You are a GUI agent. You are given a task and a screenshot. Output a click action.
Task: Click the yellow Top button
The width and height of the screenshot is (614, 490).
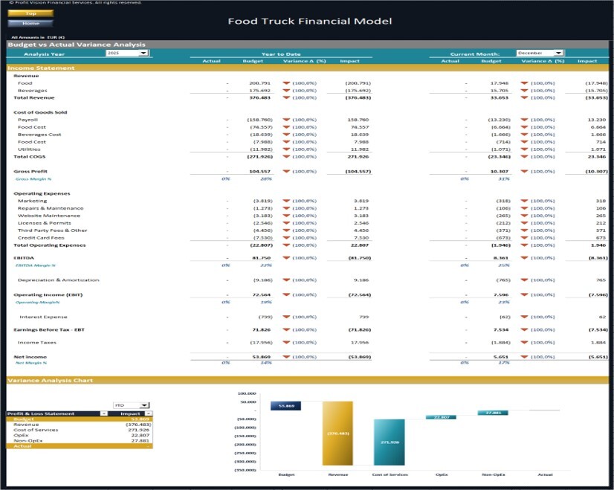(x=30, y=13)
